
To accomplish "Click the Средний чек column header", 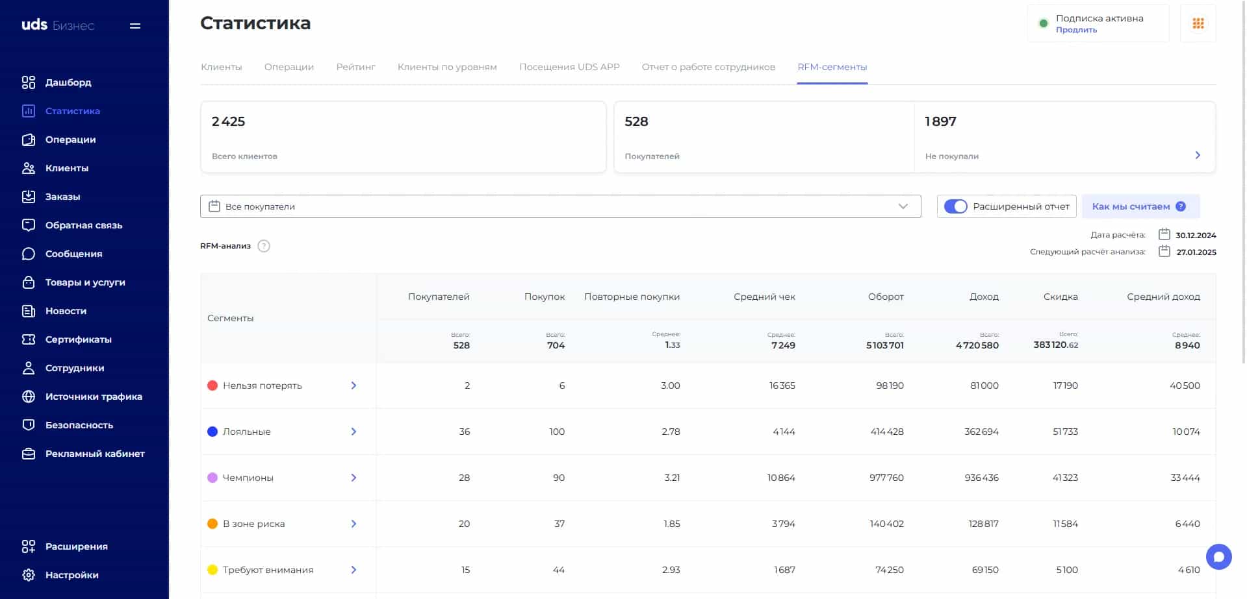I will tap(764, 297).
